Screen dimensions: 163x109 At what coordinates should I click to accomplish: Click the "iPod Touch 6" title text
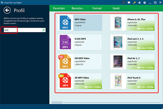134,78
